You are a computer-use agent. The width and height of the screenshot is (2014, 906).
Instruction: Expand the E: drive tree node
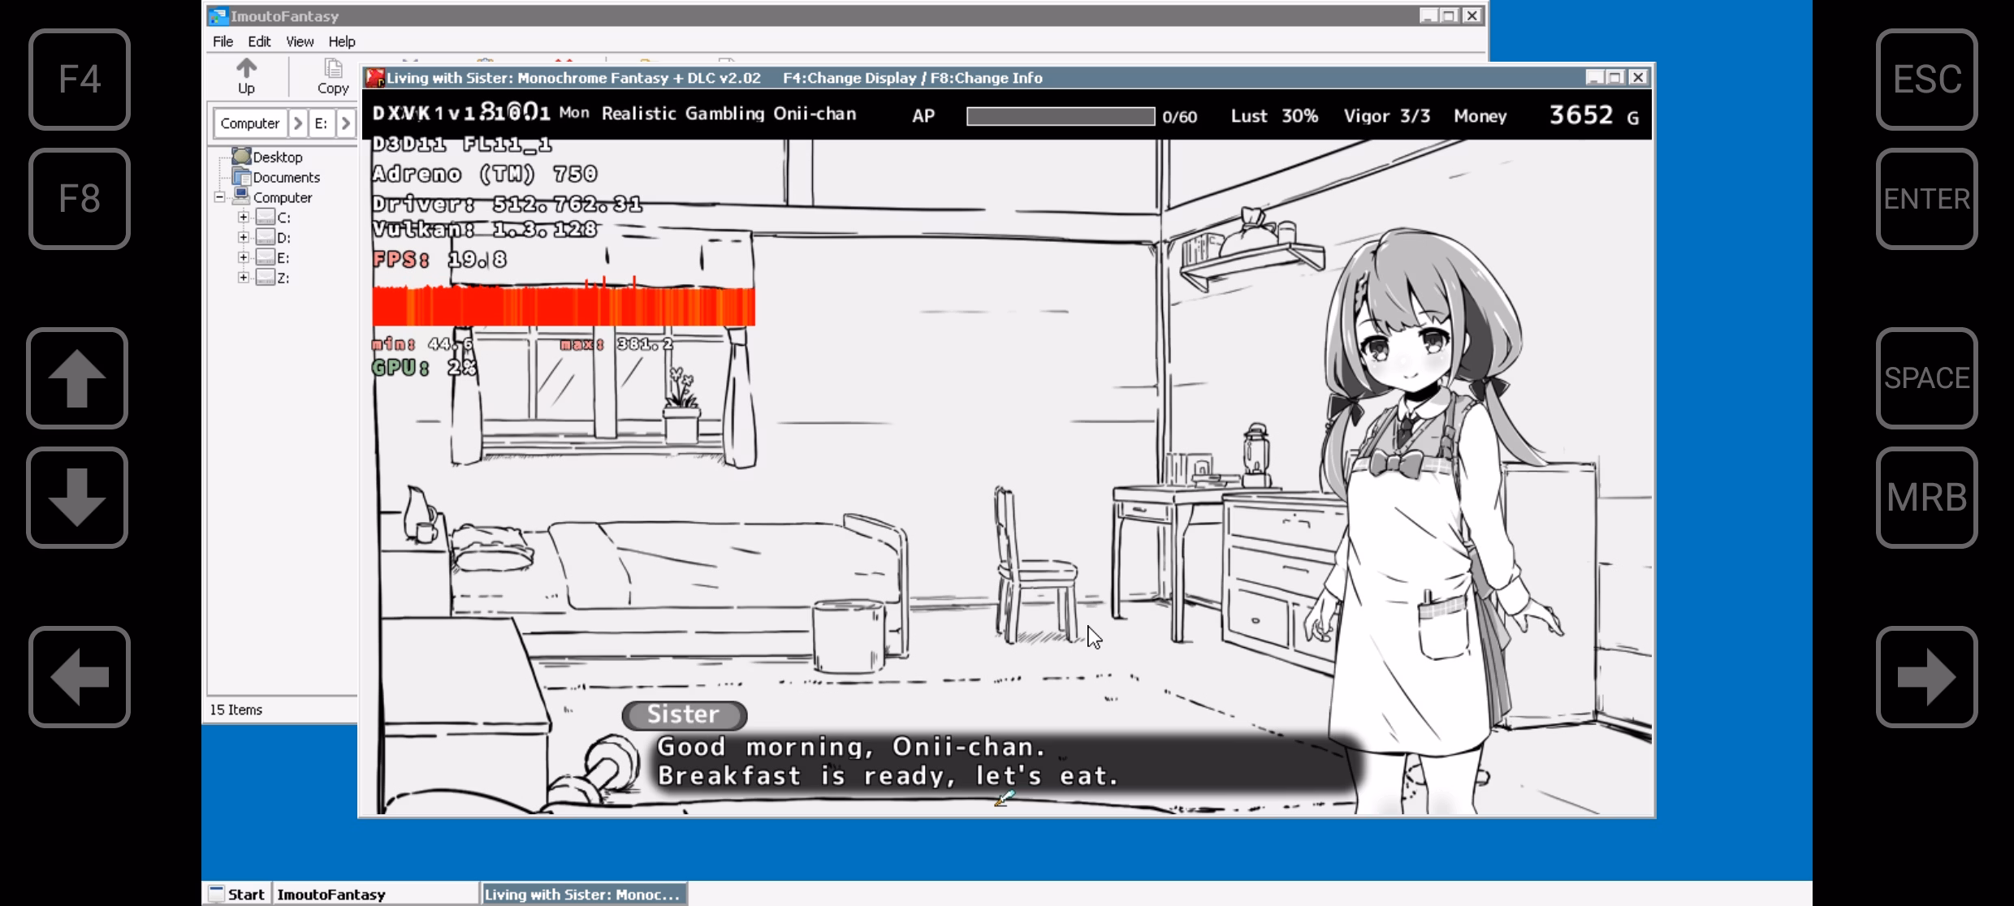243,257
